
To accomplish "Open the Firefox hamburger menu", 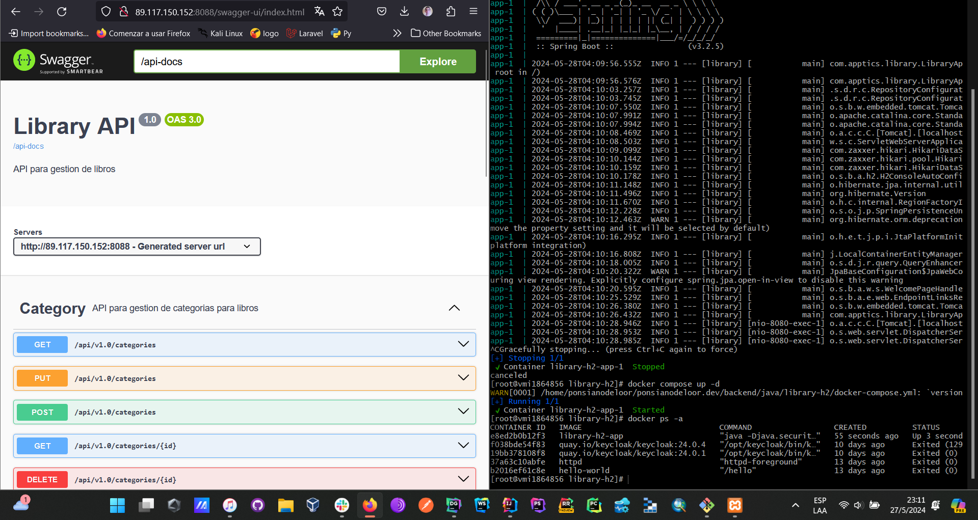I will tap(473, 12).
